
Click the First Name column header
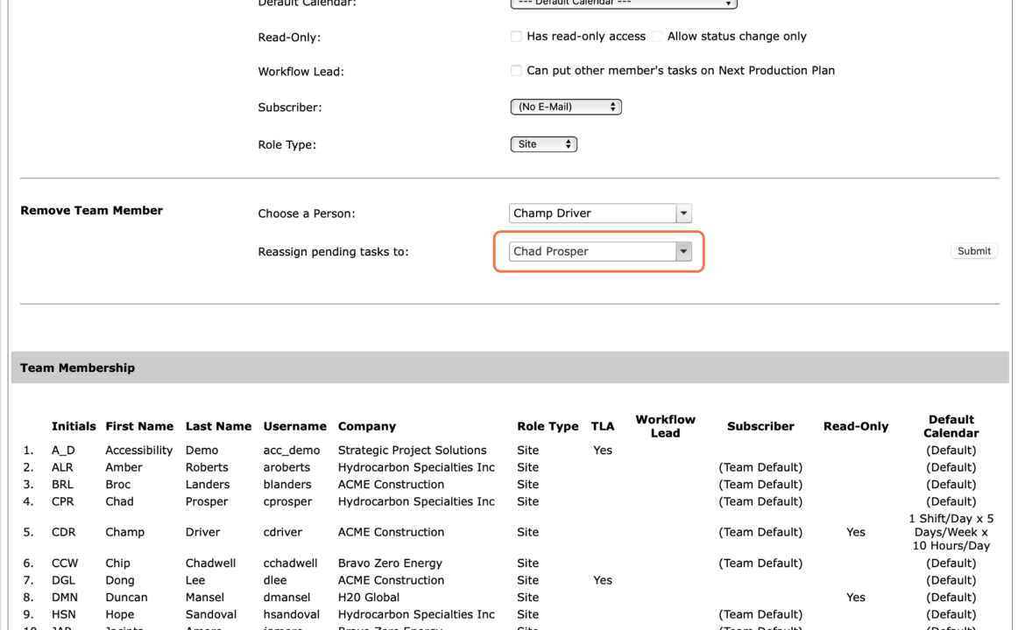tap(139, 426)
